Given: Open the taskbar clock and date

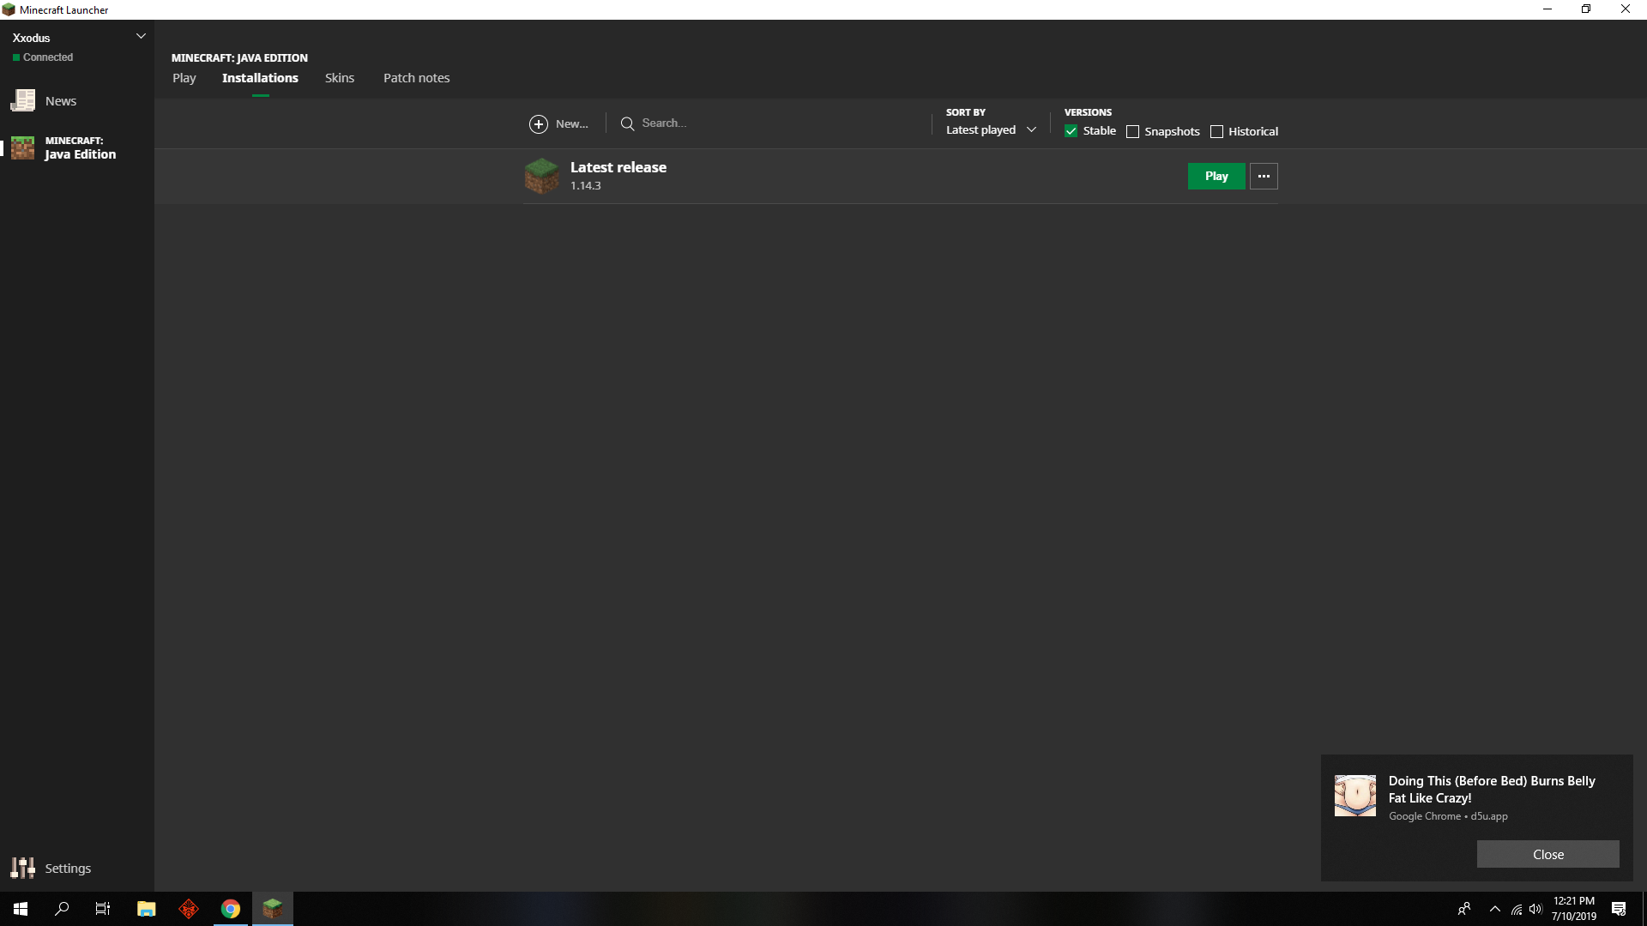Looking at the screenshot, I should 1574,909.
